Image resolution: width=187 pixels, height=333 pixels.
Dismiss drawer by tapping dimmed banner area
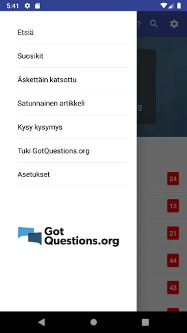[x=162, y=87]
